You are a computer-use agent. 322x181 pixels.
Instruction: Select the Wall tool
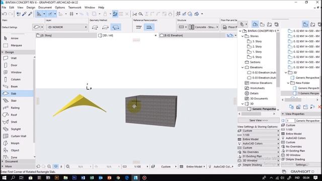[x=14, y=58]
